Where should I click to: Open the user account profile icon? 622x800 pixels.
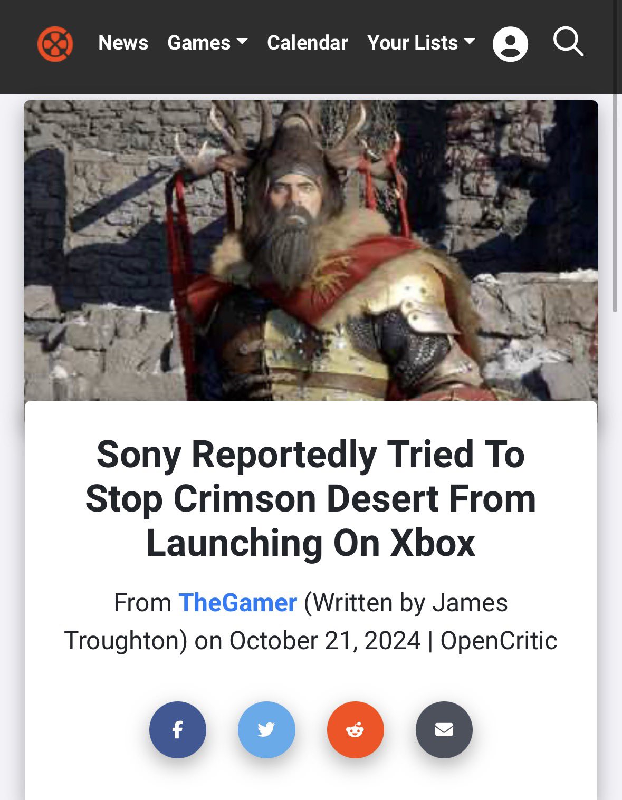(510, 44)
